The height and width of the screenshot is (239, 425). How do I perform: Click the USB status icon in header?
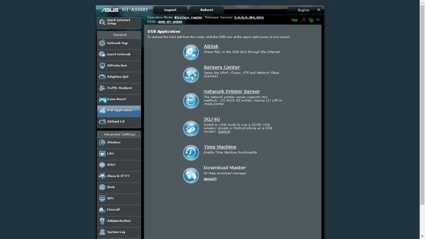[x=318, y=20]
